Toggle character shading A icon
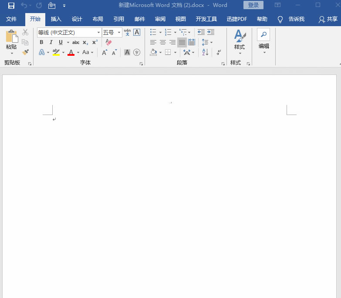The height and width of the screenshot is (298, 341). [127, 52]
